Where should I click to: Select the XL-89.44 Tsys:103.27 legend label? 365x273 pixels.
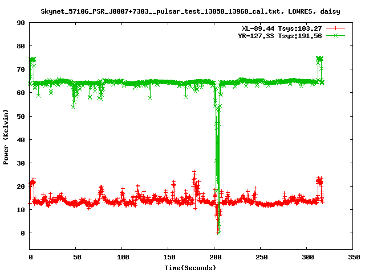[x=282, y=28]
